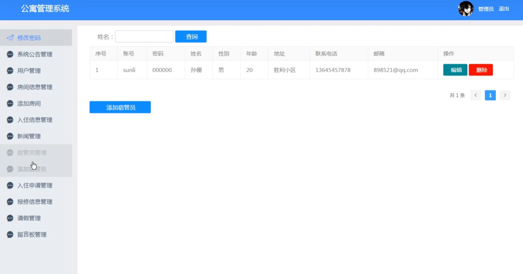Viewport: 523px width, 274px height.
Task: Click the red 删除 button for sunli
Action: (481, 70)
